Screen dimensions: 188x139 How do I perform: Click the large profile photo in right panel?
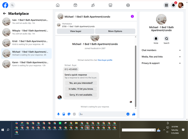point(161,19)
